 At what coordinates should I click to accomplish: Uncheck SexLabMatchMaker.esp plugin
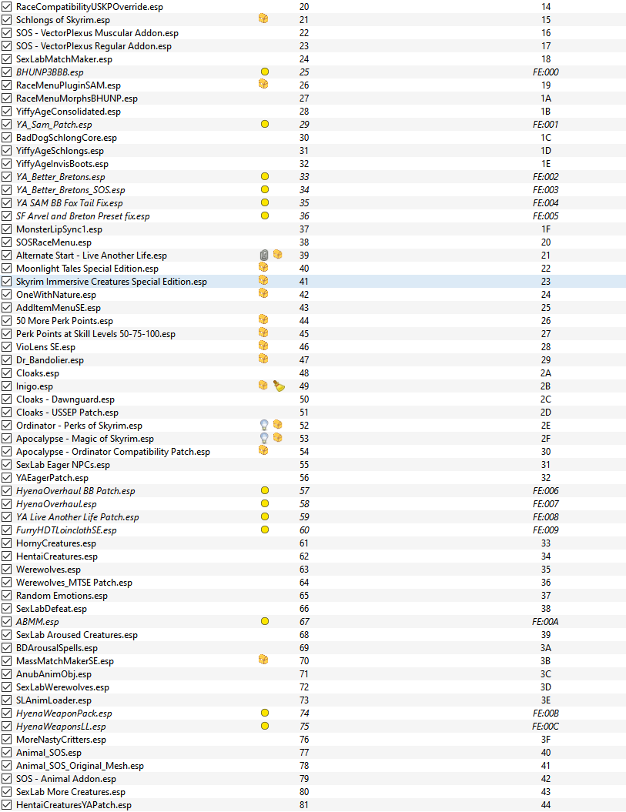tap(6, 59)
